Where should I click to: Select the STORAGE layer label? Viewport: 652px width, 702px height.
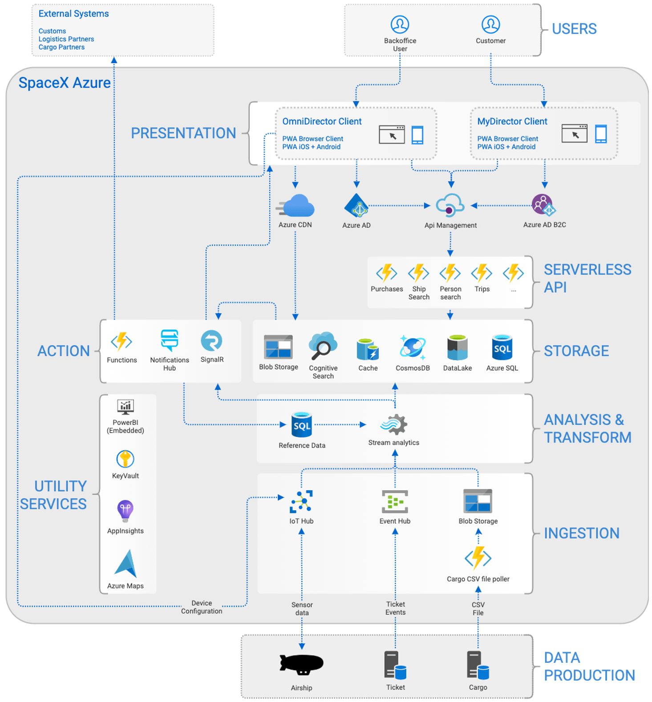tap(576, 351)
